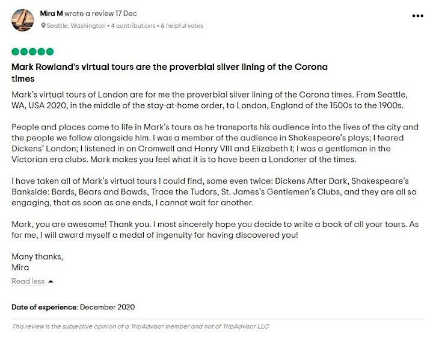
Task: Click the first green rating bubble
Action: point(16,52)
